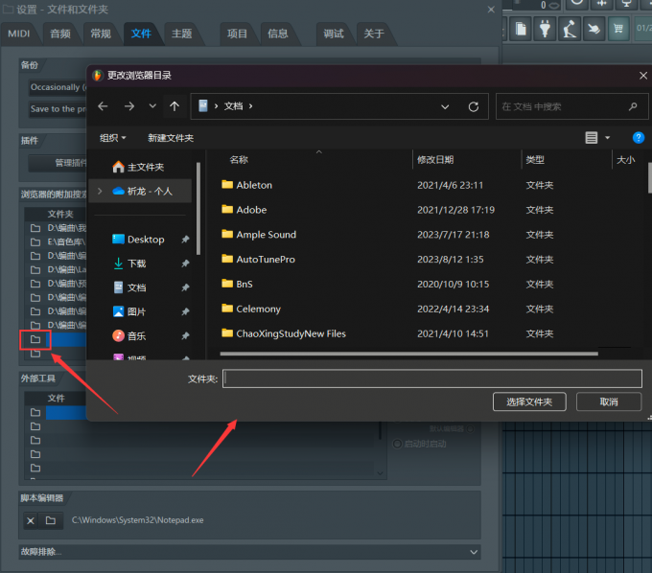Click the folder icon of the highlighted browser search row
Screen dimensions: 652x573
click(35, 339)
